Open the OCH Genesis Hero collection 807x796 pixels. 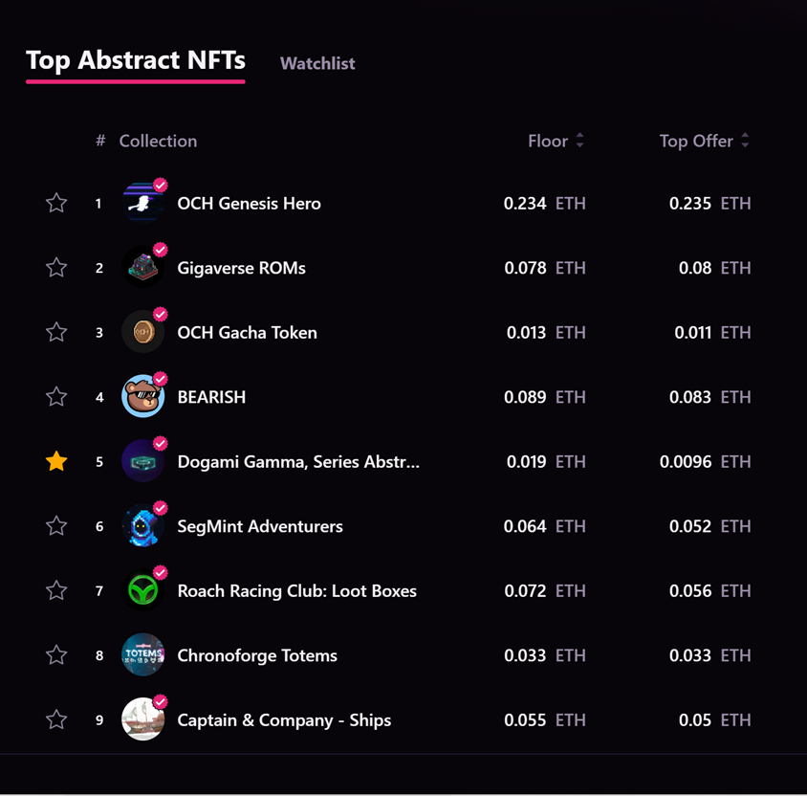pos(250,204)
